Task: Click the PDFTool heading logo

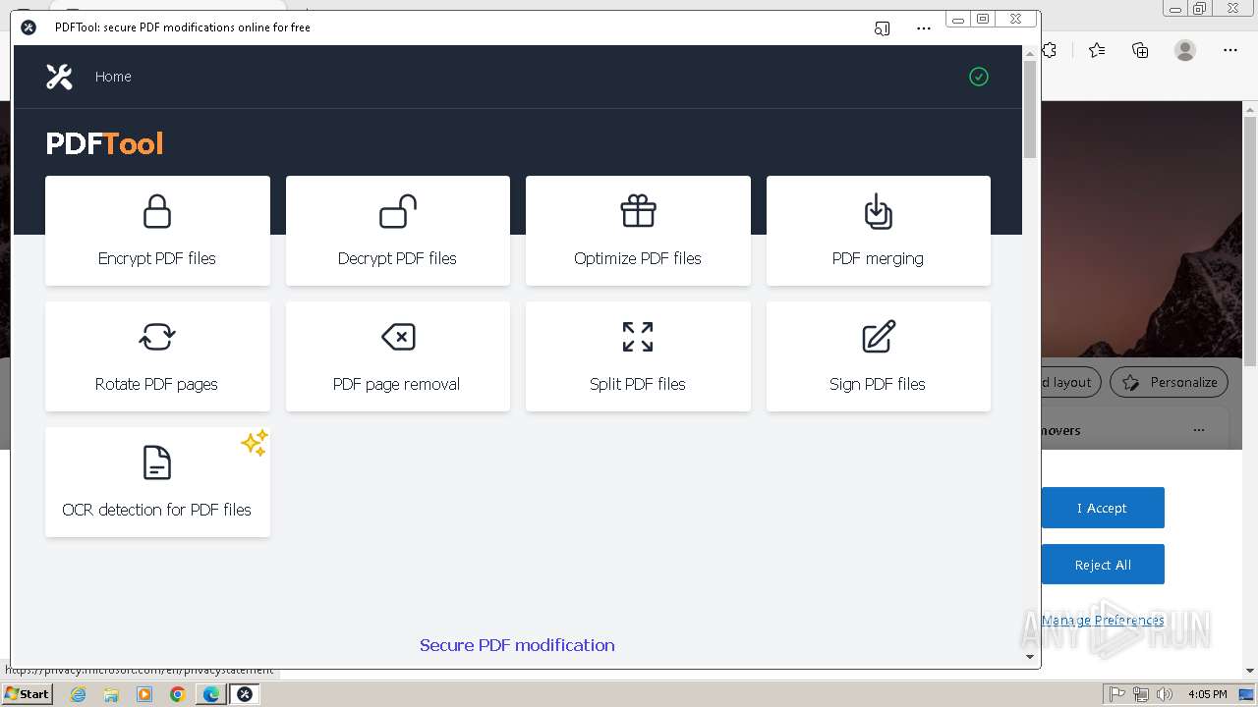Action: coord(104,143)
